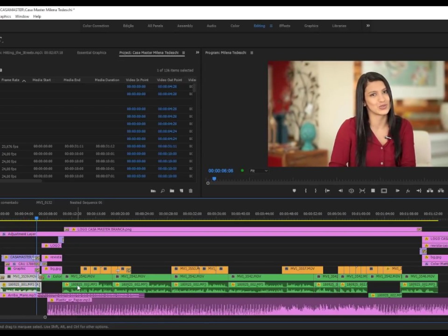Click the Mark In bracket icon

click(x=305, y=191)
